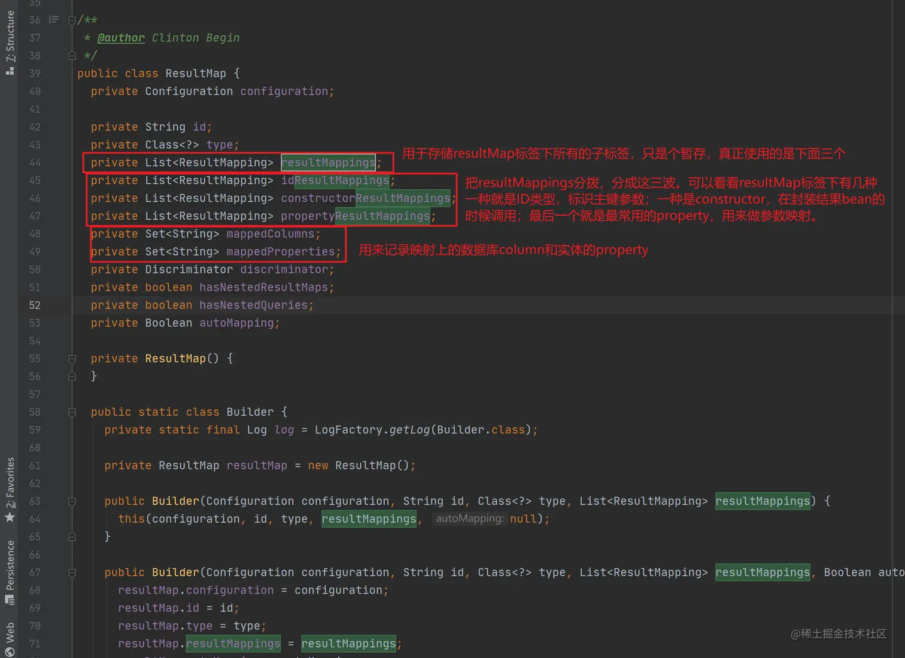Click the resultMap field on line 61
This screenshot has width=905, height=658.
257,465
